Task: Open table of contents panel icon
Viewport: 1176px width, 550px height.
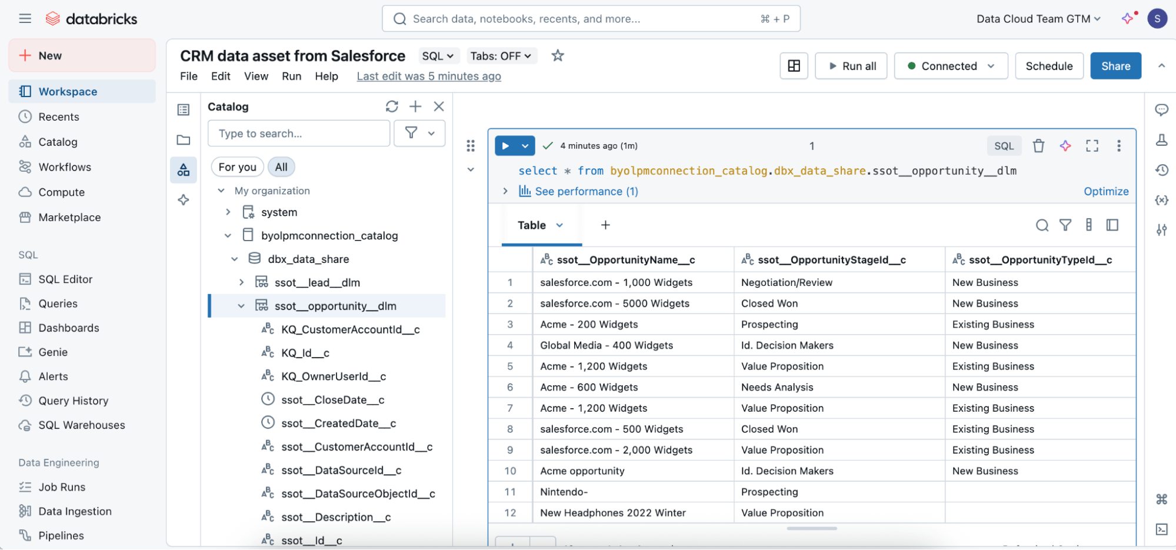Action: point(184,110)
